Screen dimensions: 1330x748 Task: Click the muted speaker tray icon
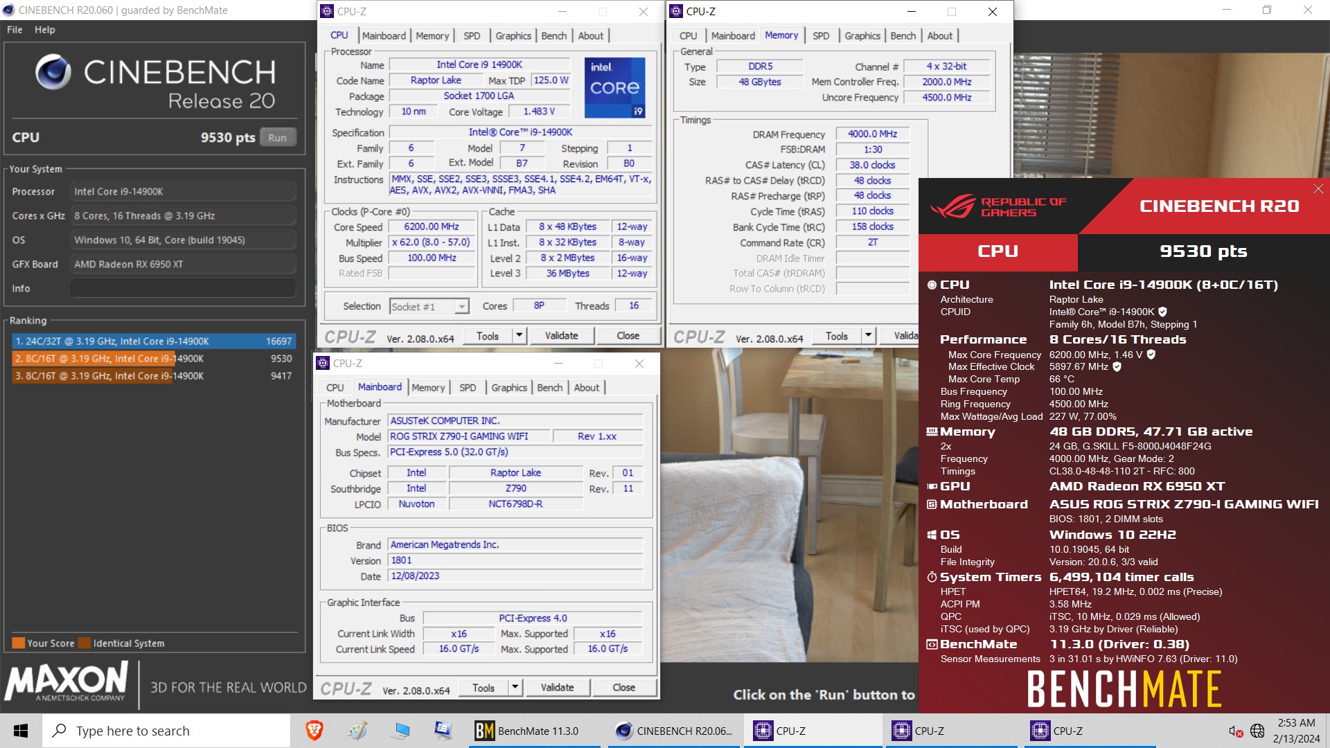(x=1235, y=731)
